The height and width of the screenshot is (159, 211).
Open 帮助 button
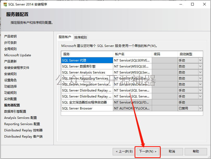point(196,152)
